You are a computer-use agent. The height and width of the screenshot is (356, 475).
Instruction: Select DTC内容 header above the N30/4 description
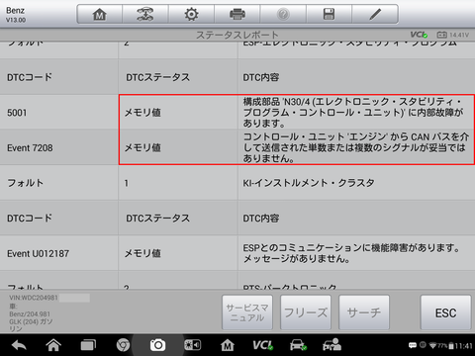(261, 77)
